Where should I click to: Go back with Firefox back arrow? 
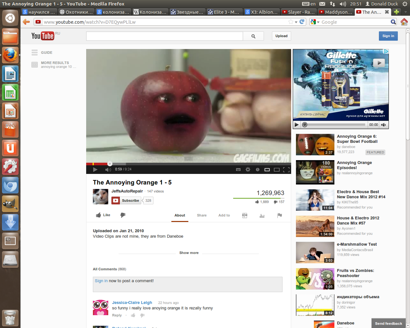[x=26, y=22]
